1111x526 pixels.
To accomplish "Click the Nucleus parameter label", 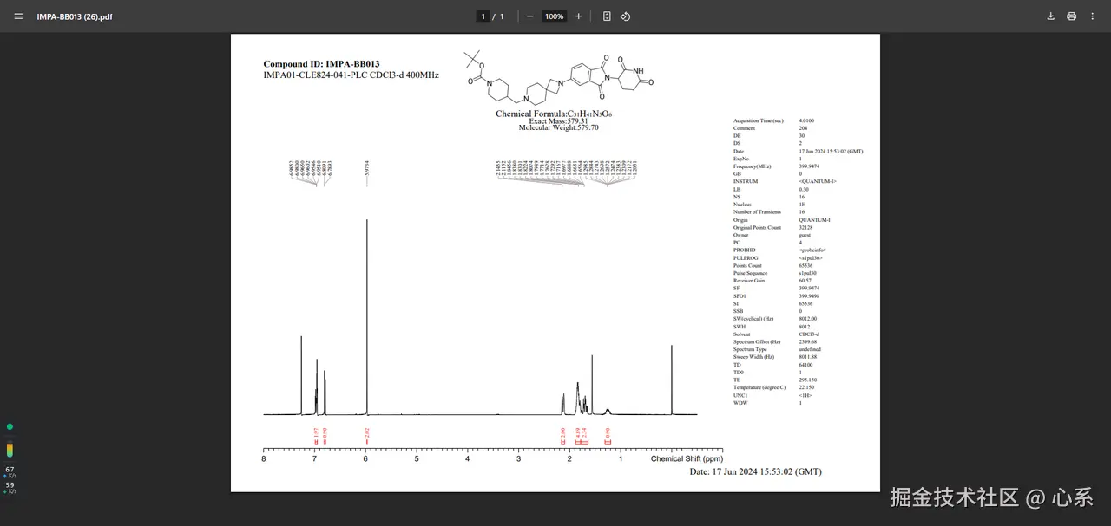I will pyautogui.click(x=743, y=205).
